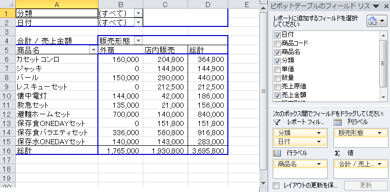Open the 合計 / 売上 item menu in values box
This screenshot has height=192, width=390.
pyautogui.click(x=379, y=164)
